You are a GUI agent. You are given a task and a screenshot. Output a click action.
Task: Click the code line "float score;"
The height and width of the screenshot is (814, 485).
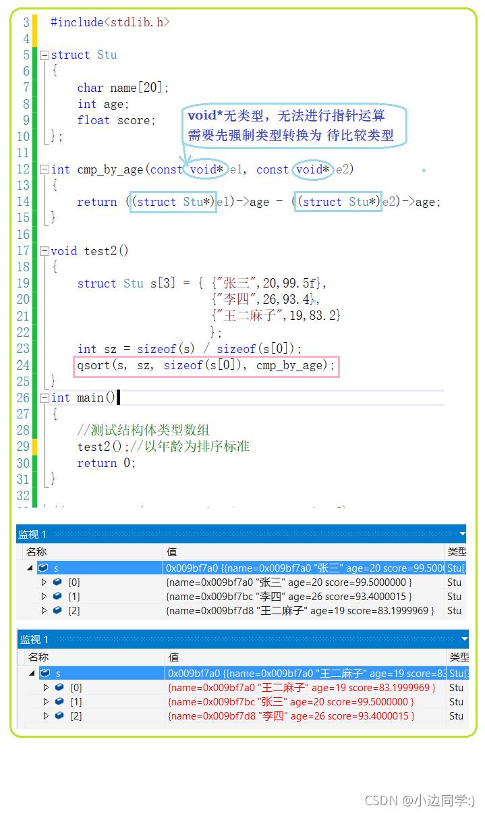(x=117, y=120)
